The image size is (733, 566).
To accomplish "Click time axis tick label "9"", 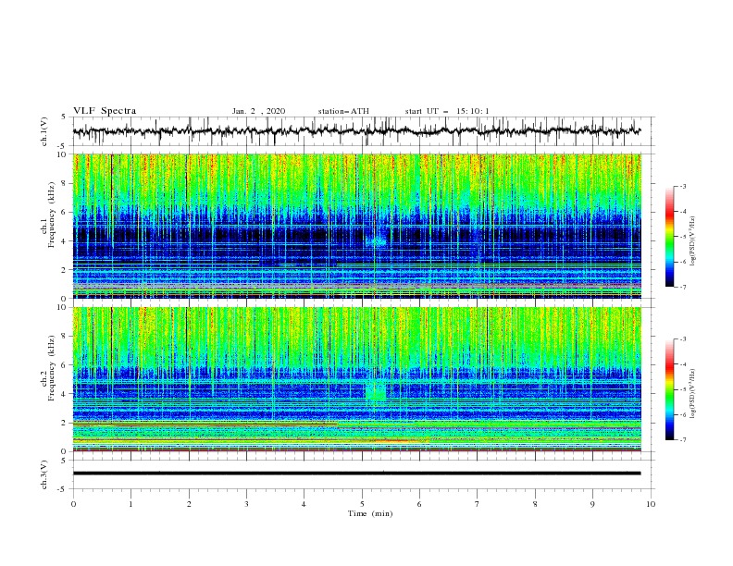I will [592, 504].
